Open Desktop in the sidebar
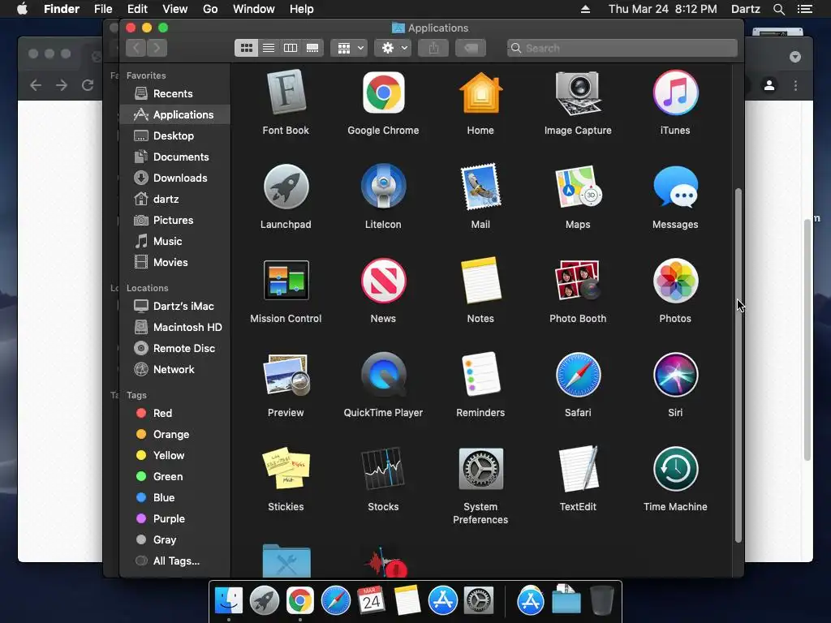 174,136
